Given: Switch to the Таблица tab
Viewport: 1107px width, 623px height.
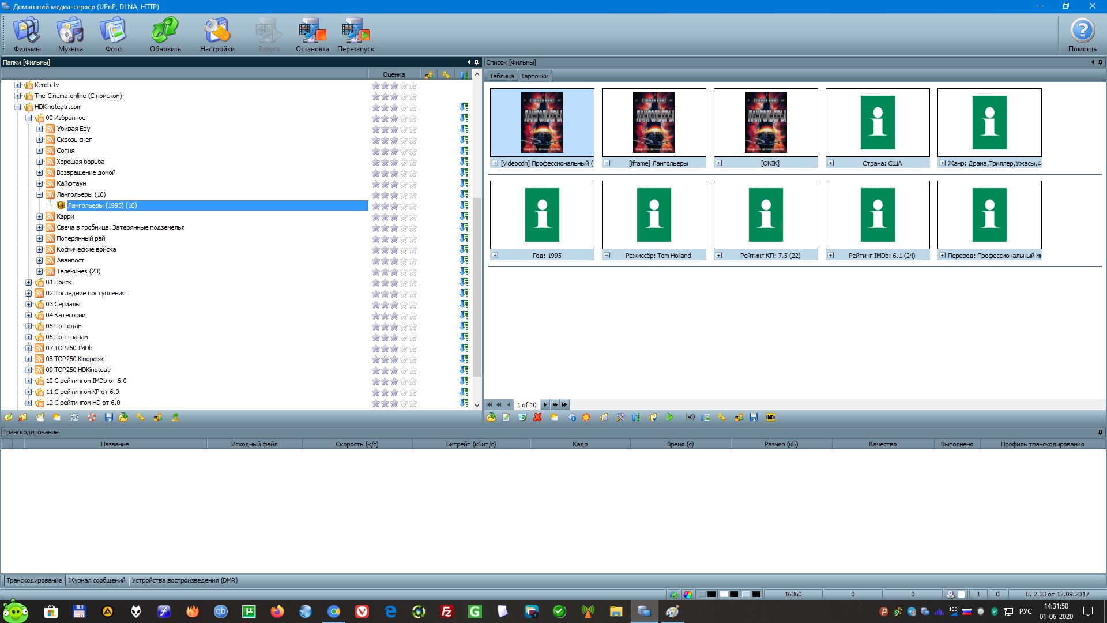Looking at the screenshot, I should coord(501,76).
